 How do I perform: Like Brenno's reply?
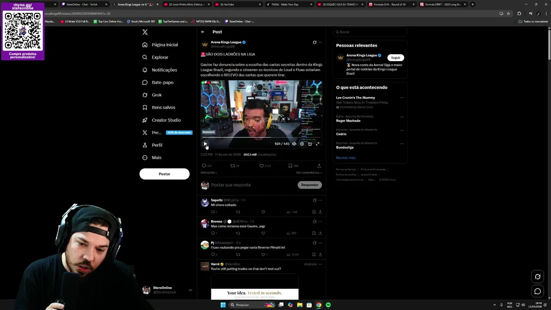(x=263, y=233)
